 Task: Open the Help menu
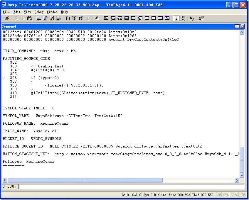64,12
